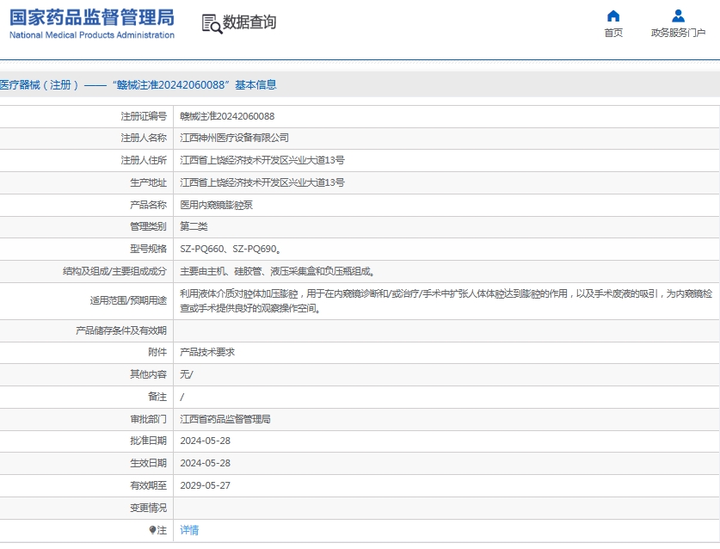Click the 注册人名称 row label
The image size is (720, 549).
(144, 138)
